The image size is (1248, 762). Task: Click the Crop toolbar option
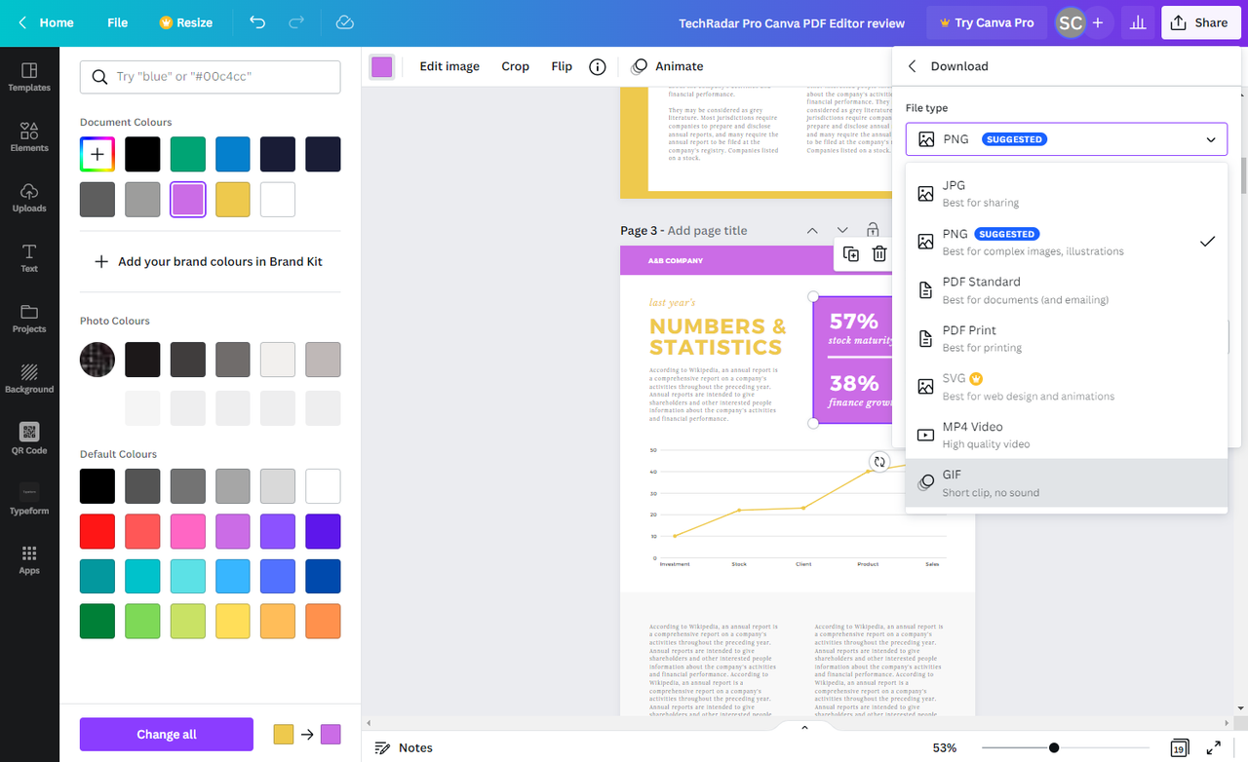point(515,66)
